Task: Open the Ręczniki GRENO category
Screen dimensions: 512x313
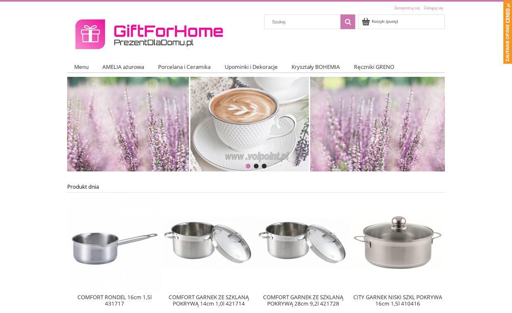Action: [374, 67]
